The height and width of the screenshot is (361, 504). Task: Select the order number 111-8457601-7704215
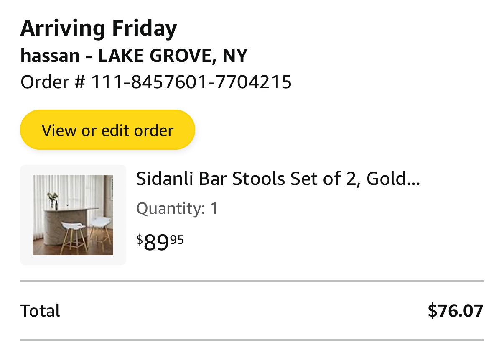191,82
